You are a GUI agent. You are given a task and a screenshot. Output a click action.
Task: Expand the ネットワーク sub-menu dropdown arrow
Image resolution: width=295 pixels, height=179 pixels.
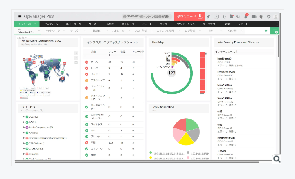pos(64,31)
